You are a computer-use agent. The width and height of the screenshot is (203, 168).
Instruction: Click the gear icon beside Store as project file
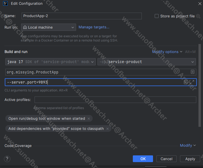[x=198, y=16]
